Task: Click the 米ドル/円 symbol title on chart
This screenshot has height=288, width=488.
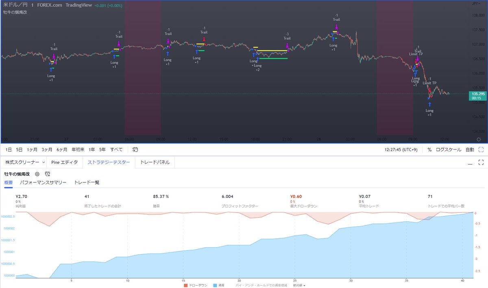Action: click(15, 4)
